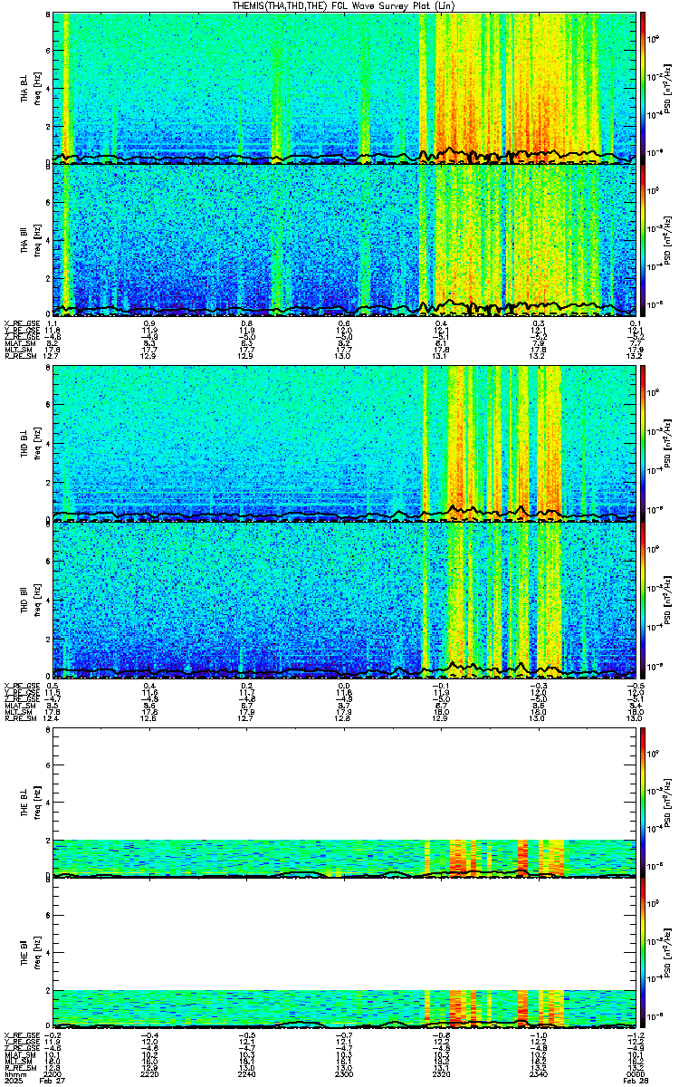Click the 'THE B⊥ freq [Hz]' y-axis label

[31, 803]
